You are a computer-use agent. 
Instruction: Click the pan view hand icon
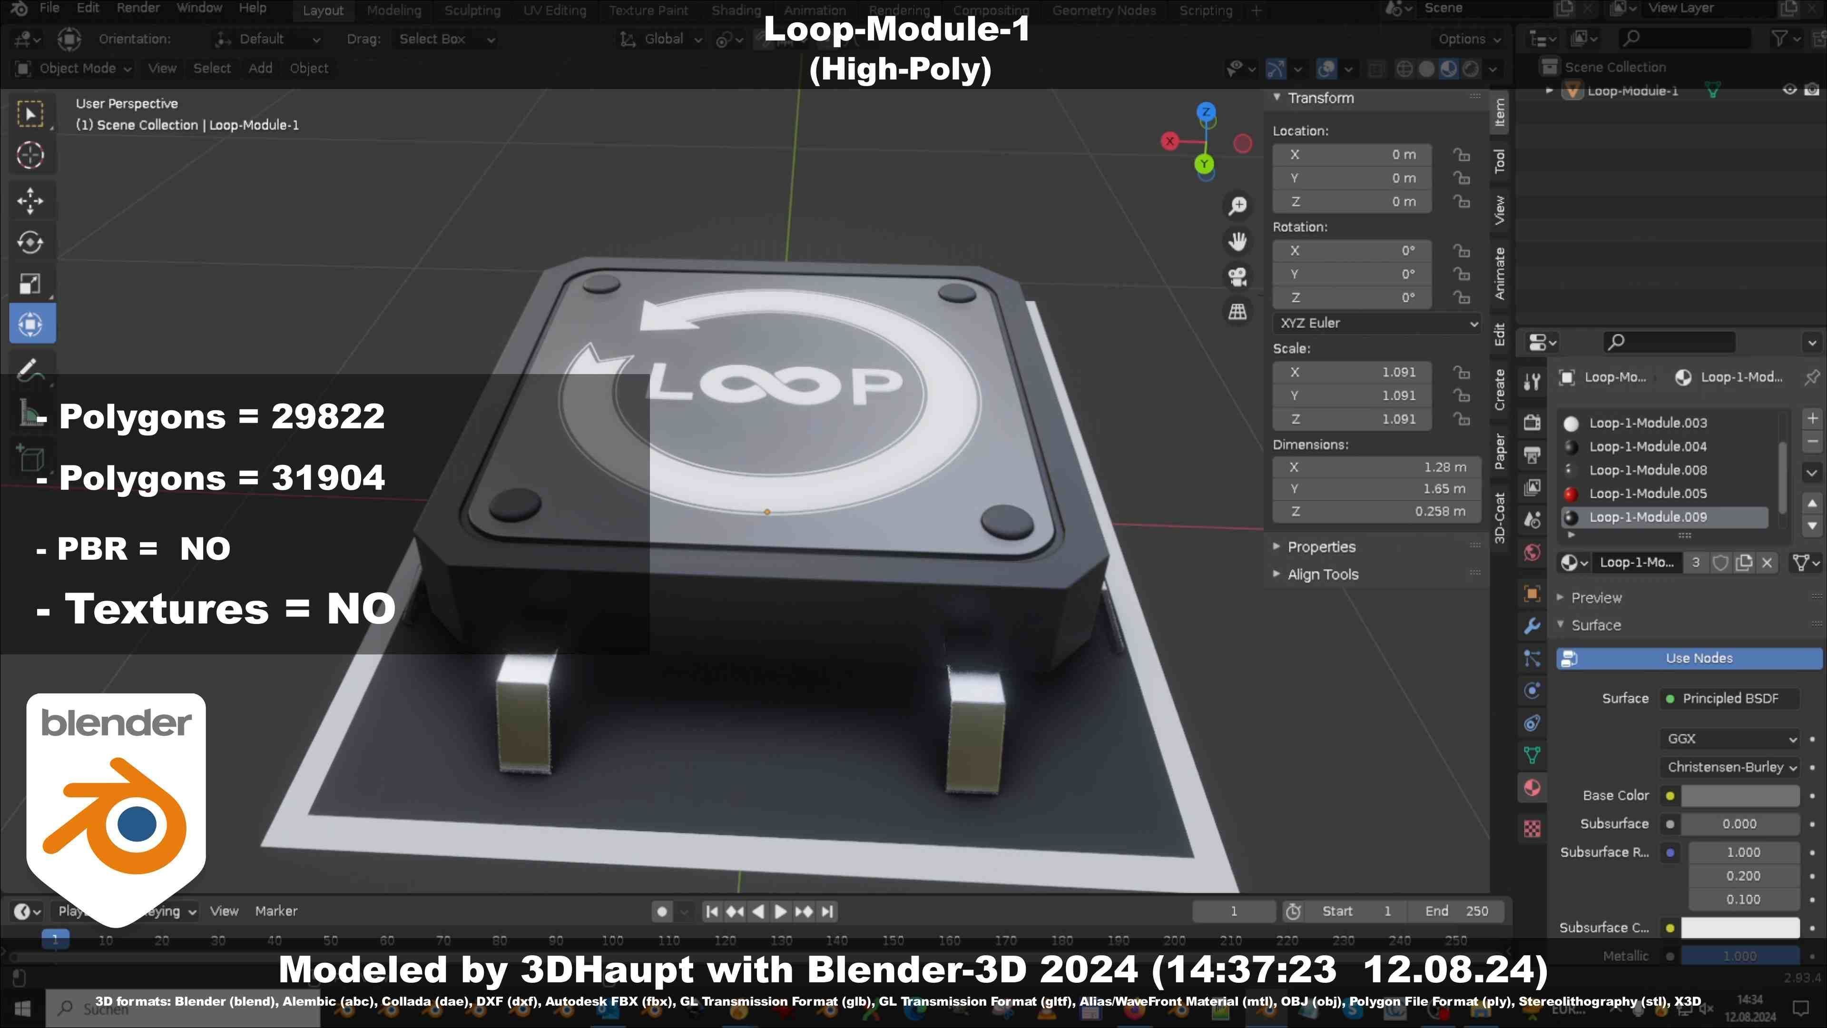1238,241
